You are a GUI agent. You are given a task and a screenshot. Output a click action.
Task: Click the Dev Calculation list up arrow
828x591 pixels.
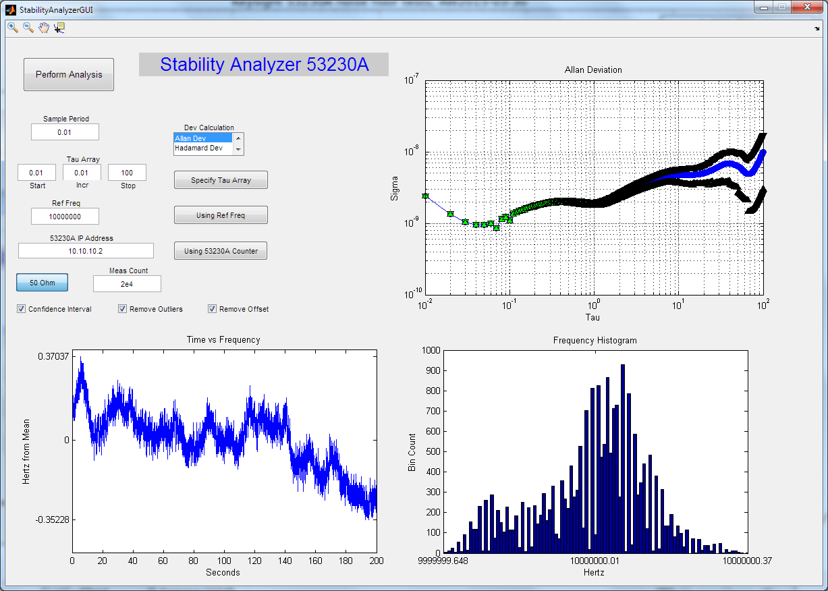click(238, 138)
